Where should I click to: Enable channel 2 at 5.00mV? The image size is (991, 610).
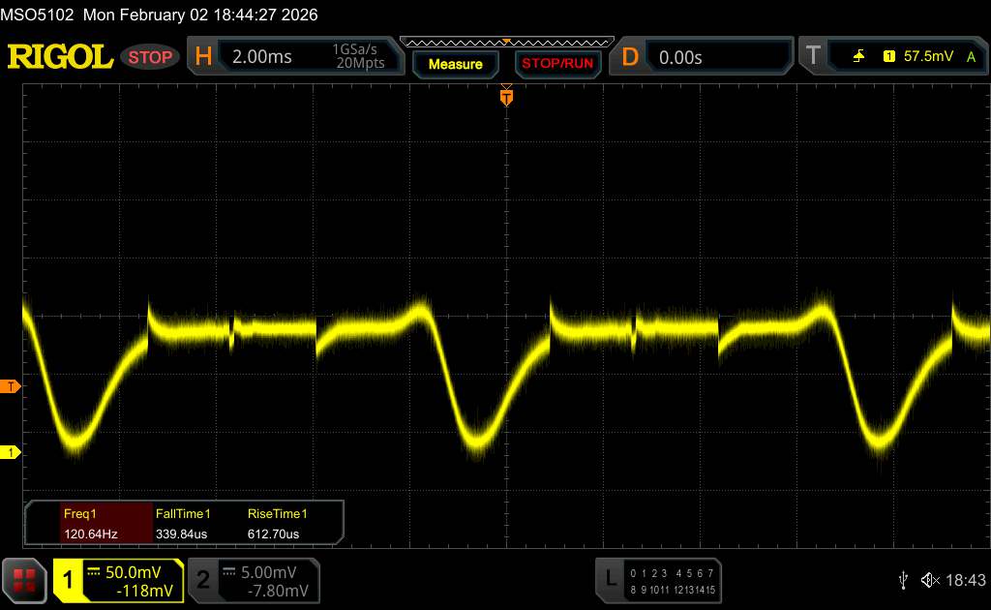[x=254, y=579]
